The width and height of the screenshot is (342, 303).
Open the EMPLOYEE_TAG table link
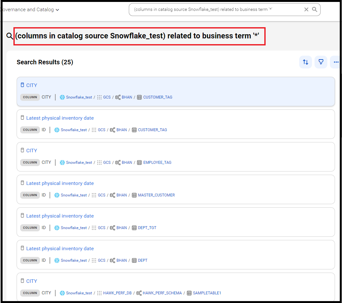coord(157,163)
